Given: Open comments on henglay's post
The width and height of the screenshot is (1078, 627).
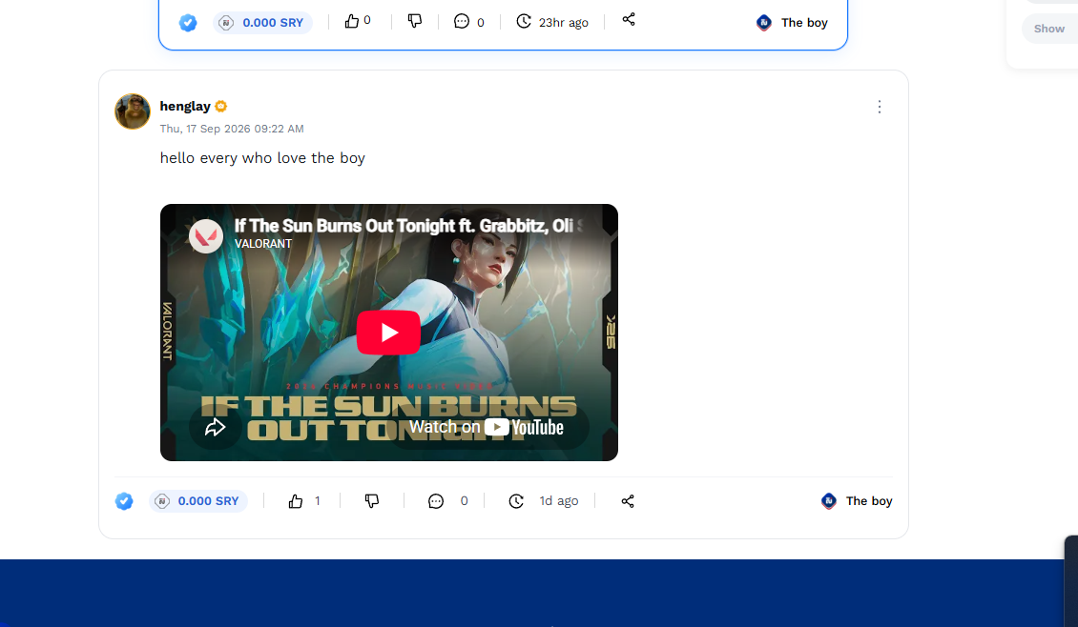Looking at the screenshot, I should click(x=436, y=501).
